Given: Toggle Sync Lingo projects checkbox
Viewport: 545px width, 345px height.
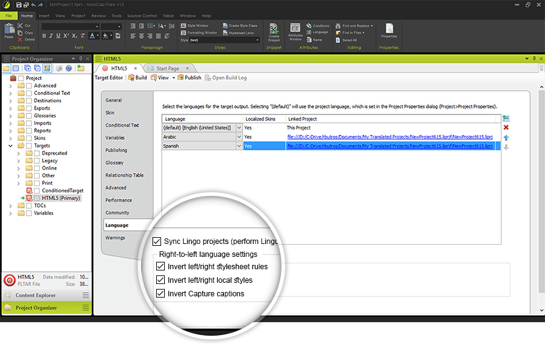Looking at the screenshot, I should (157, 241).
